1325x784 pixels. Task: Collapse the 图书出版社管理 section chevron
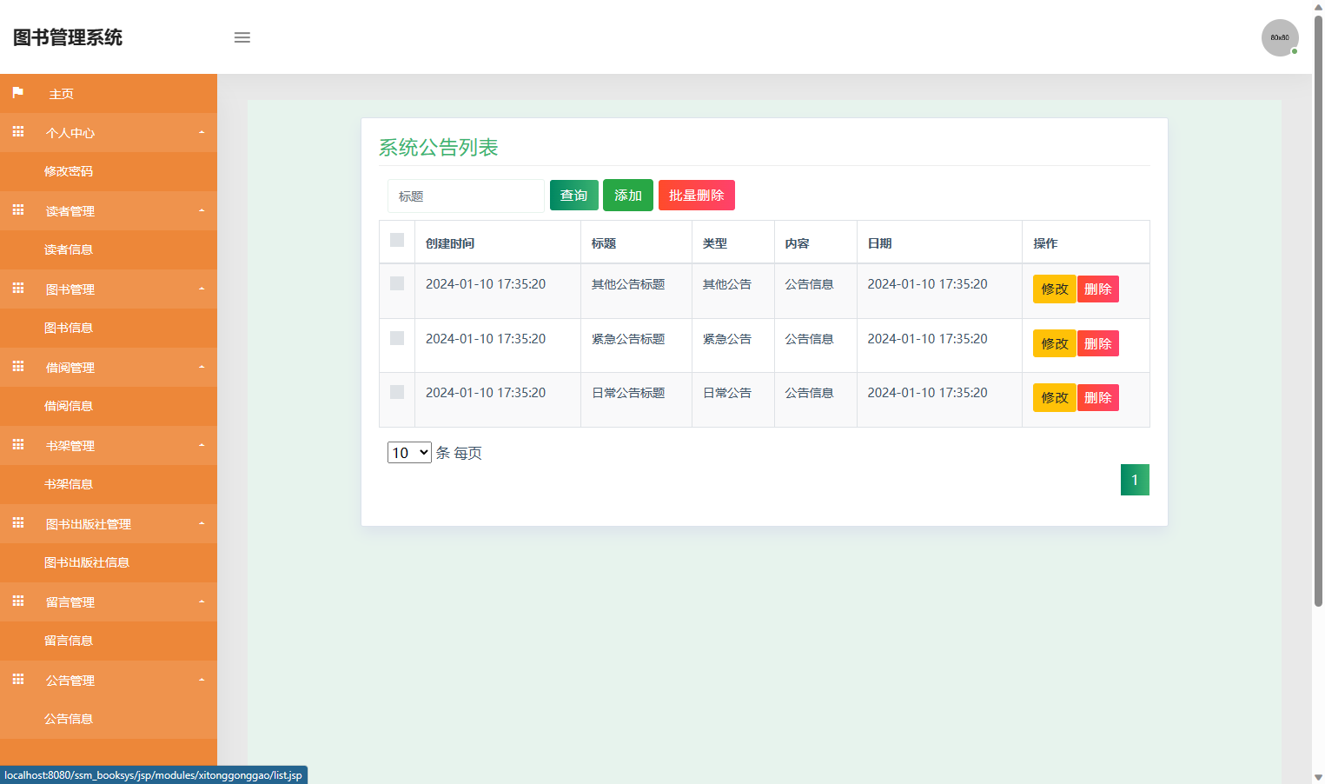pyautogui.click(x=202, y=523)
